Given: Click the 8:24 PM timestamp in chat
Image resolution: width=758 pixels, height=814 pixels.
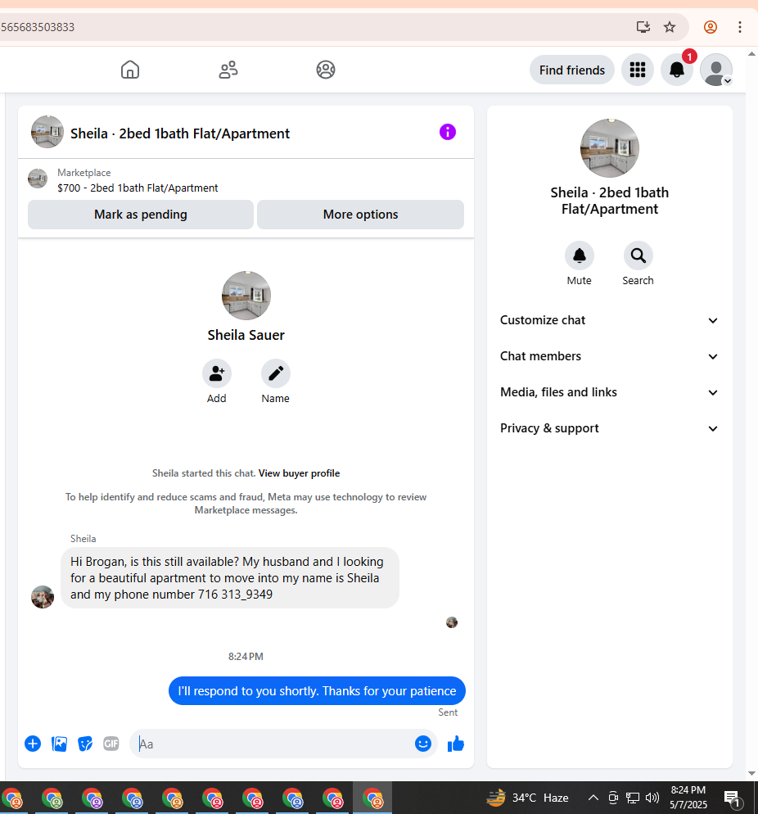Looking at the screenshot, I should coord(246,657).
